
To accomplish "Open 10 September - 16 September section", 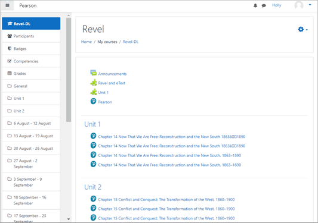I will click(31, 200).
